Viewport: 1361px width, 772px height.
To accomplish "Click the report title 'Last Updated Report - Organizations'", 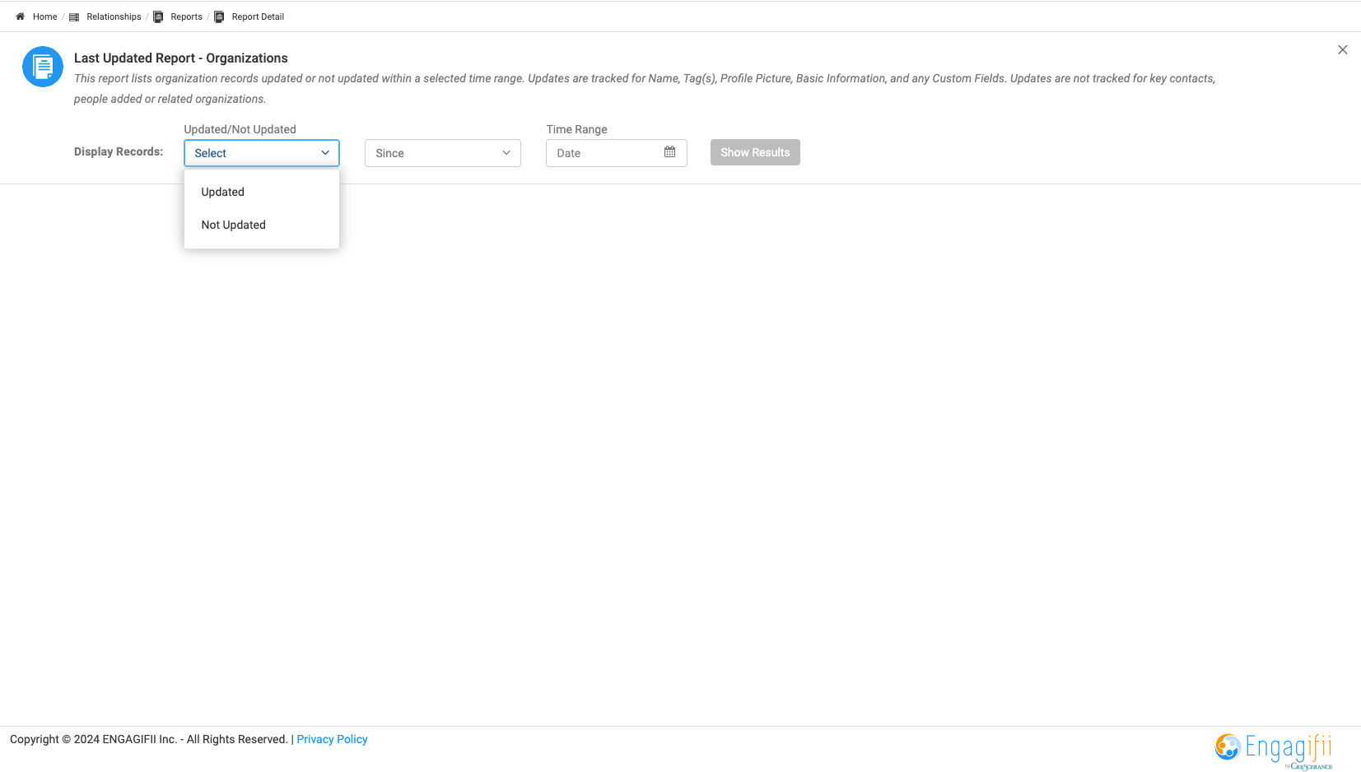I will click(x=181, y=58).
